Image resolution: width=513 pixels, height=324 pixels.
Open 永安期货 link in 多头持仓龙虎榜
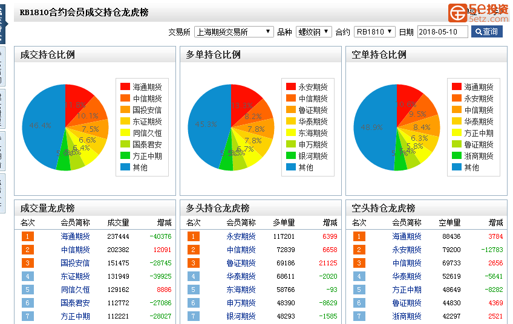pyautogui.click(x=241, y=236)
